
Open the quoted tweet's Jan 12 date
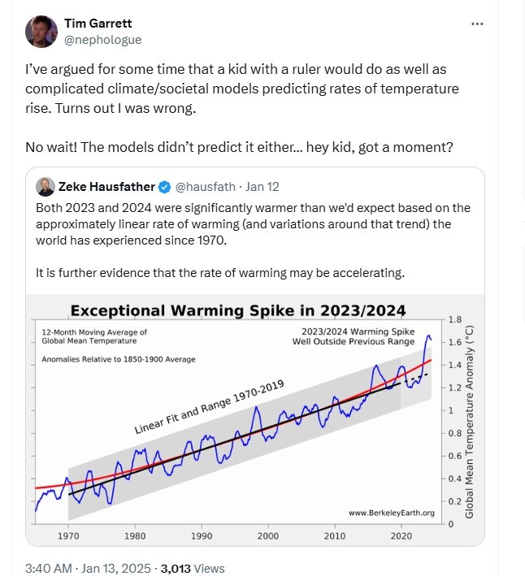pos(262,187)
